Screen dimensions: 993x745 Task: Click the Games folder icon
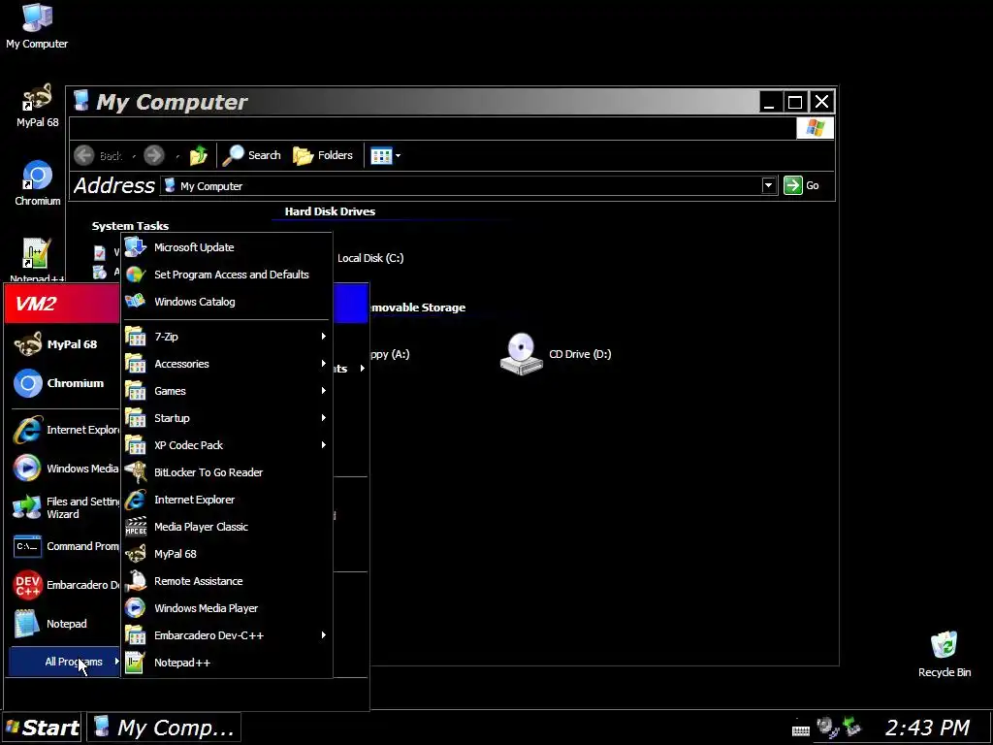click(136, 391)
